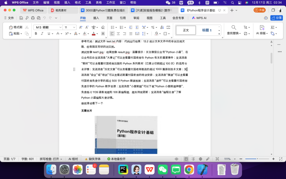Apply the 标题 1 heading style
Image resolution: width=286 pixels, height=179 pixels.
click(x=207, y=30)
